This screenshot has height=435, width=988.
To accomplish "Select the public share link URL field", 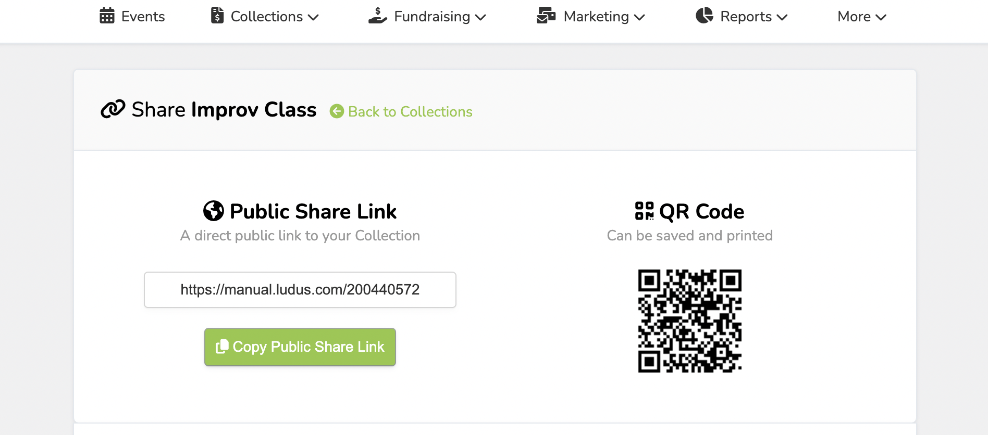I will point(300,290).
